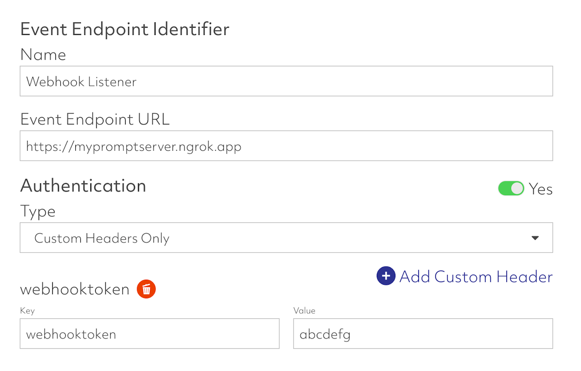Click the small 'Value' label
581x371 pixels.
[304, 311]
